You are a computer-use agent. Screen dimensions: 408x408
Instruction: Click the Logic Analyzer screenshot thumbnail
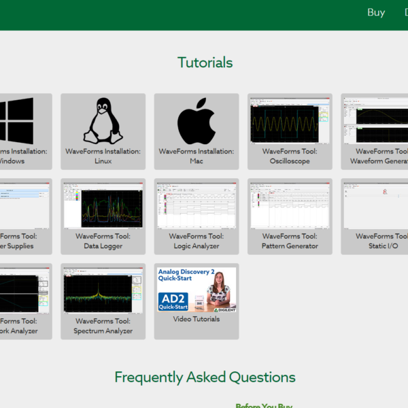tap(196, 205)
